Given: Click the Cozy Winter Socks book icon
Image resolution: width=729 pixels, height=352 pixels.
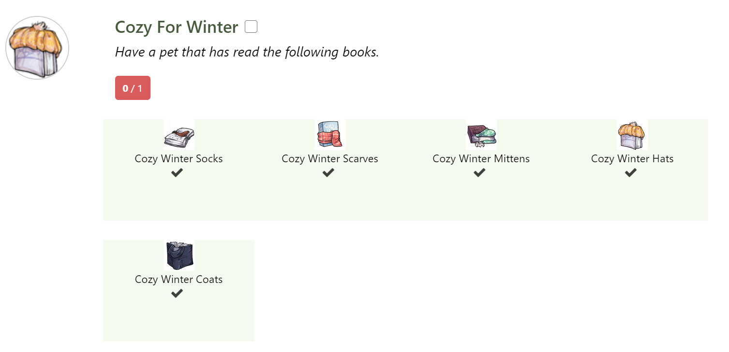Looking at the screenshot, I should click(179, 135).
